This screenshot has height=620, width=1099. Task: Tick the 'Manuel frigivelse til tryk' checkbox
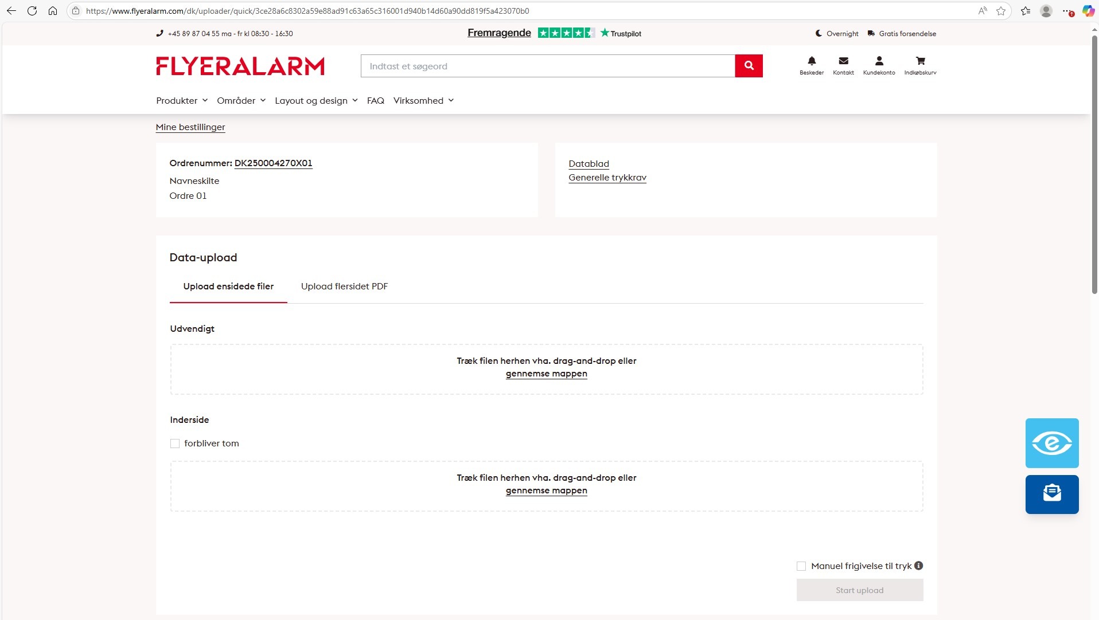(x=801, y=566)
